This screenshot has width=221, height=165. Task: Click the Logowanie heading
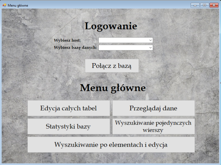[111, 26]
